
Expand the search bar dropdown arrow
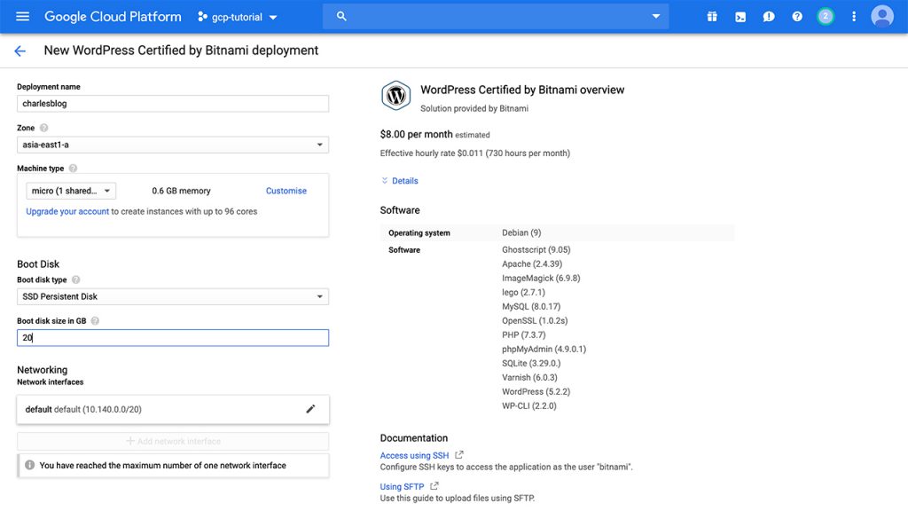click(x=655, y=16)
